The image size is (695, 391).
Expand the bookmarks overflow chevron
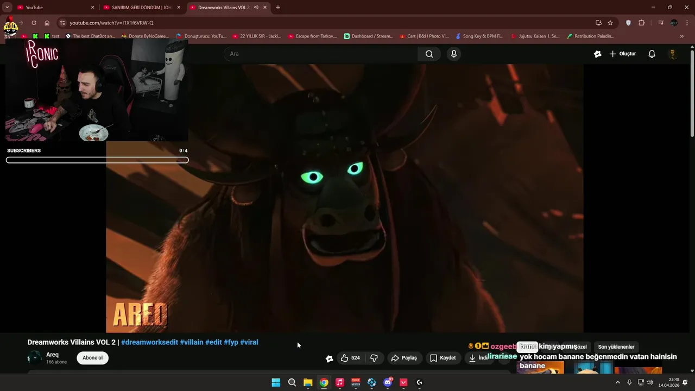(681, 36)
